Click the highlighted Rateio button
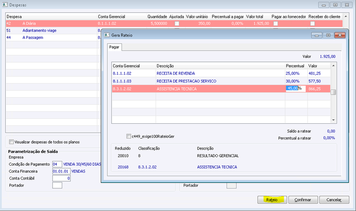The image size is (356, 211). tap(272, 200)
